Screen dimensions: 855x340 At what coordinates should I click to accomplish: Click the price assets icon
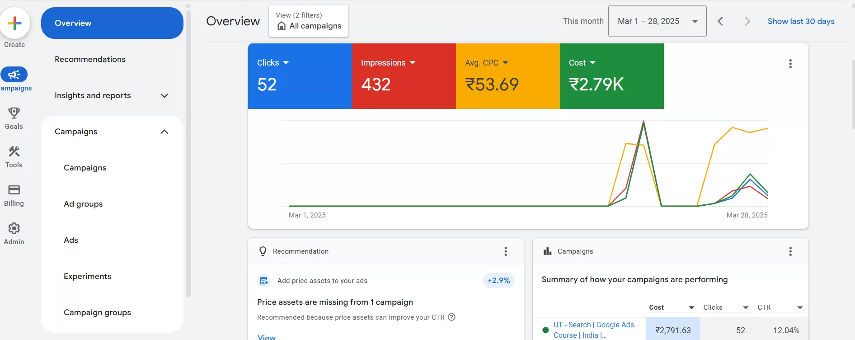coord(264,281)
